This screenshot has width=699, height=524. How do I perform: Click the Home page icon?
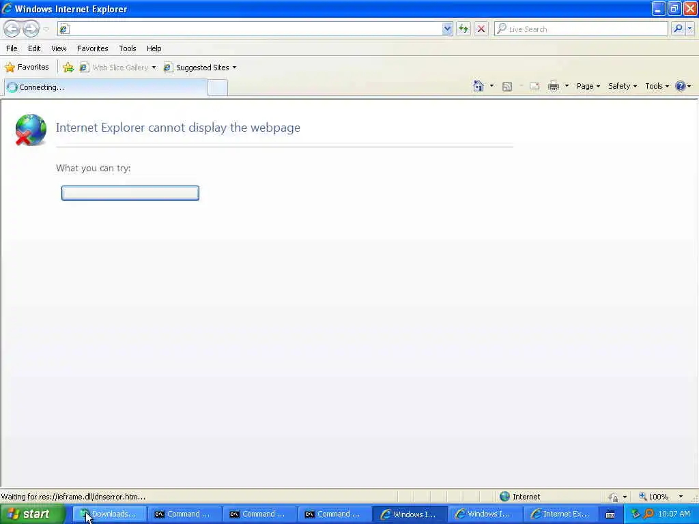(x=479, y=86)
